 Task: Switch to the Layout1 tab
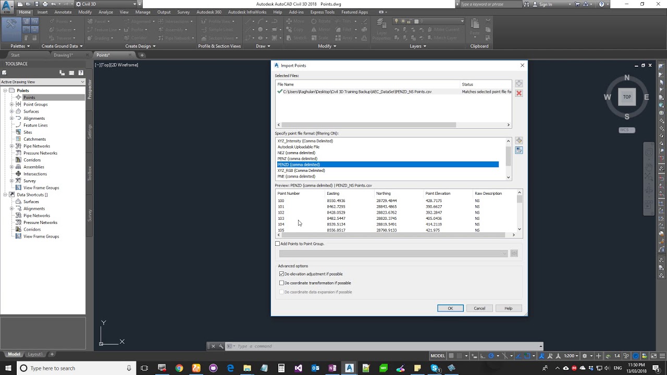point(35,354)
